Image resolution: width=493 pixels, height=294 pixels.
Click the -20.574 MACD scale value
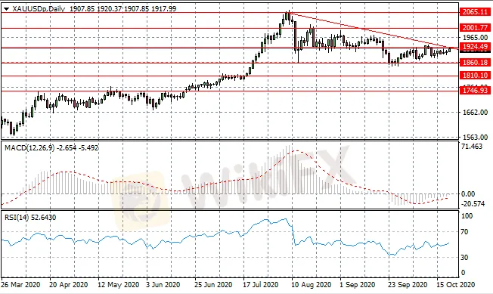[x=473, y=204]
